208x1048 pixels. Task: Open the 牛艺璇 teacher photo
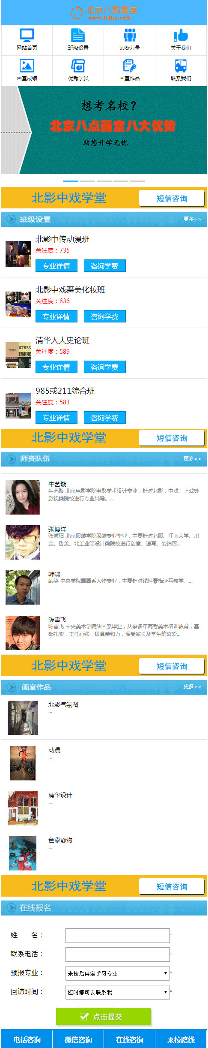click(x=23, y=497)
